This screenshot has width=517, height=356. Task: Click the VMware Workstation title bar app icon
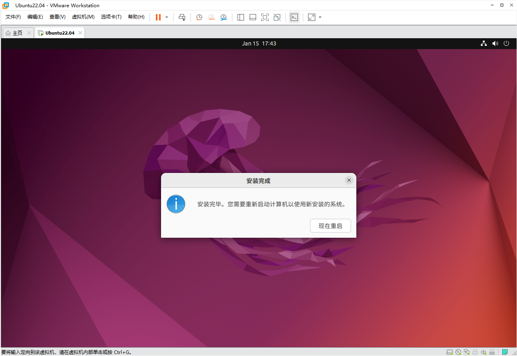[x=6, y=5]
